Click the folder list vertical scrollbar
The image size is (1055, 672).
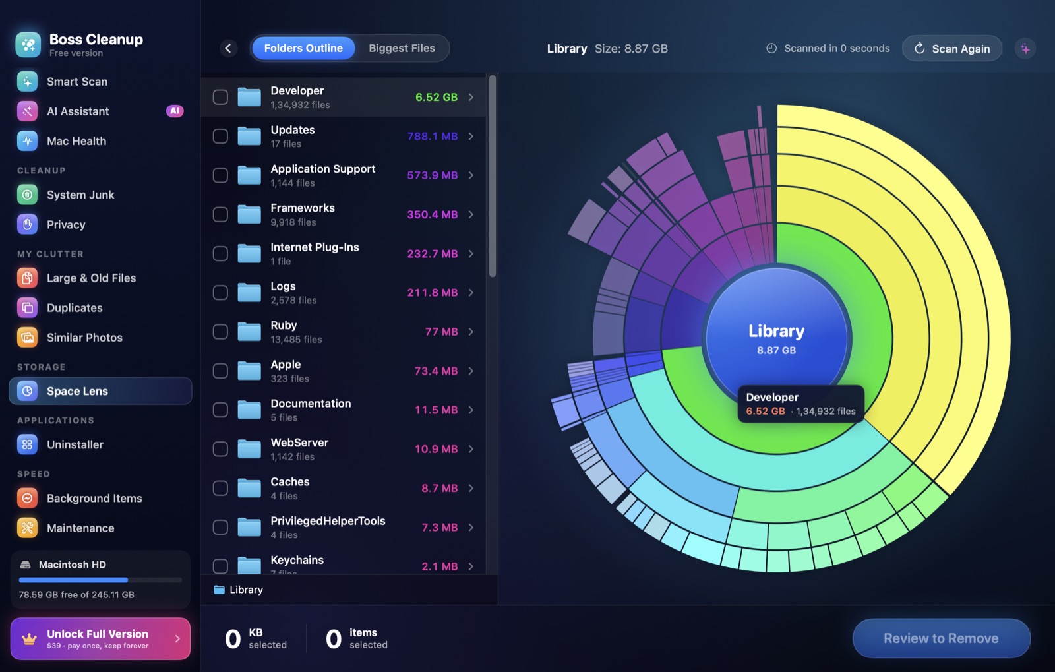[492, 176]
